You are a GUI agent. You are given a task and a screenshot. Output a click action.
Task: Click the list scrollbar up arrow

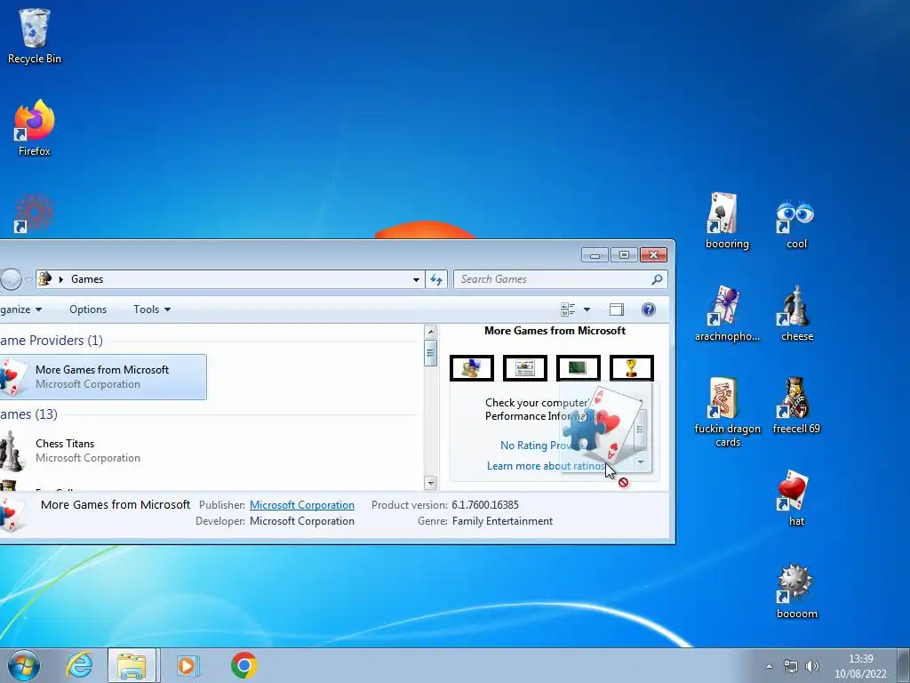[431, 332]
